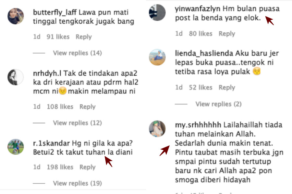Open lienda_haslienda's profile avatar
Screen dimensions: 292x194
pyautogui.click(x=157, y=57)
